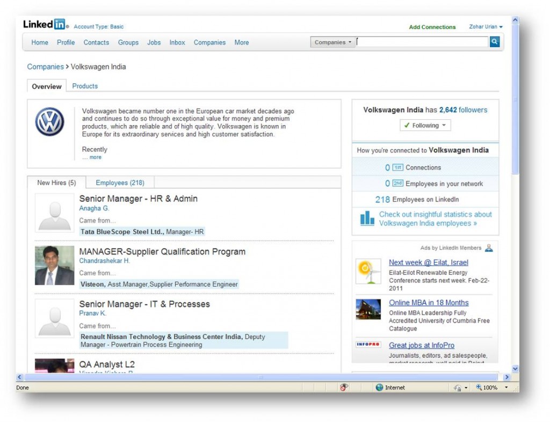This screenshot has height=423, width=550.
Task: Click the 2,642 followers link
Action: click(x=463, y=110)
